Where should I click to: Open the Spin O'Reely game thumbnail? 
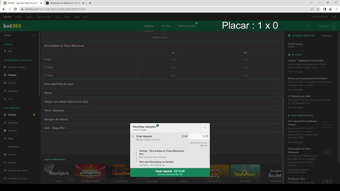coord(245,172)
